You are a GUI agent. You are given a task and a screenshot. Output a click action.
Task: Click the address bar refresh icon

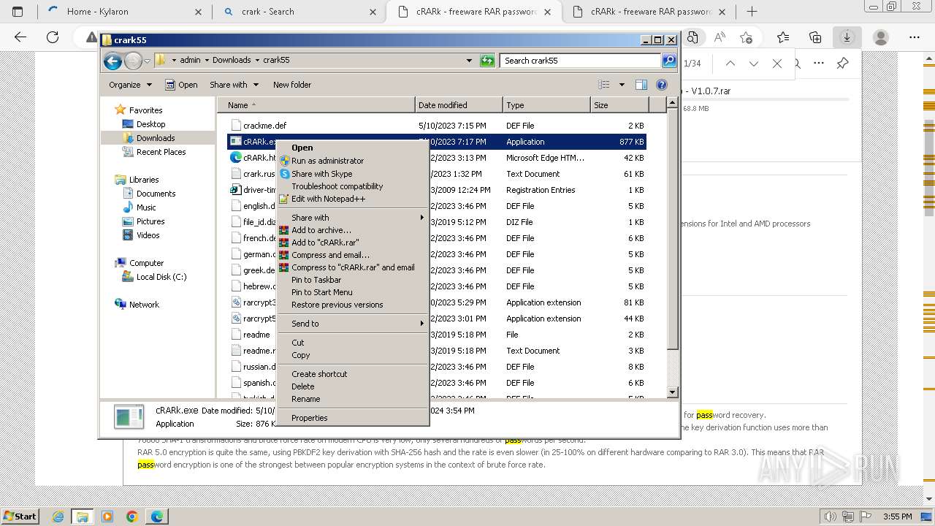pos(487,61)
